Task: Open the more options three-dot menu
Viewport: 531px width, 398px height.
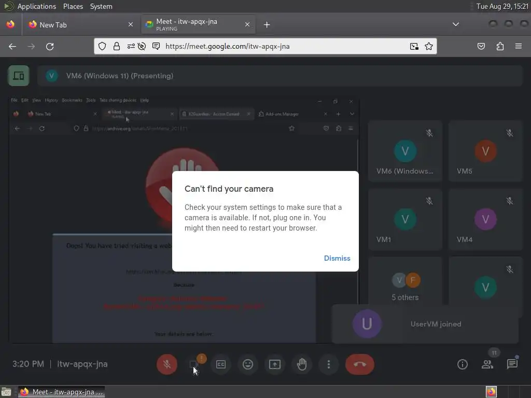Action: tap(328, 364)
